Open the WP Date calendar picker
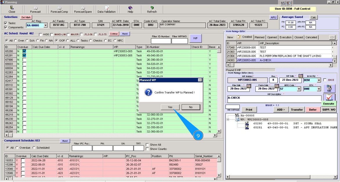 301,76
